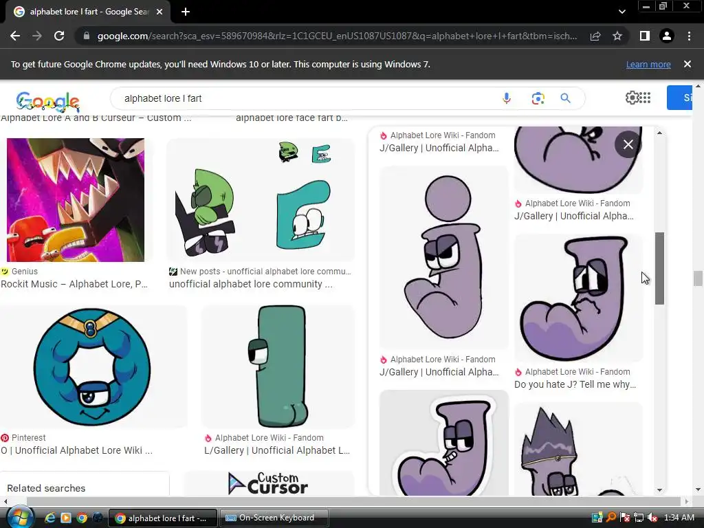704x528 pixels.
Task: Close the image preview side panel
Action: 628,144
